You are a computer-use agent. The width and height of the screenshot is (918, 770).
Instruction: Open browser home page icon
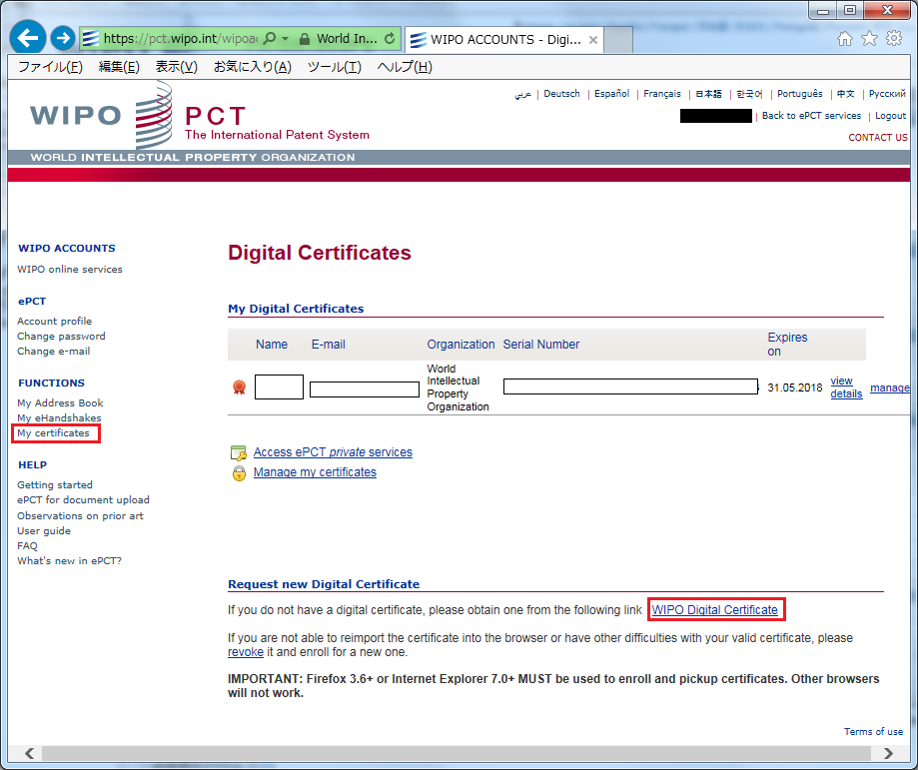point(845,39)
